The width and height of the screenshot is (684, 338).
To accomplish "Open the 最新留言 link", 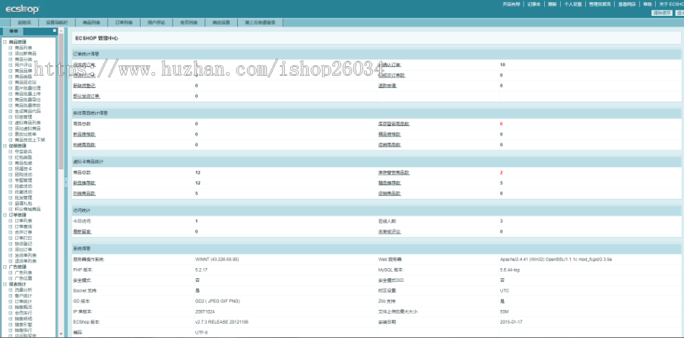I will (82, 232).
